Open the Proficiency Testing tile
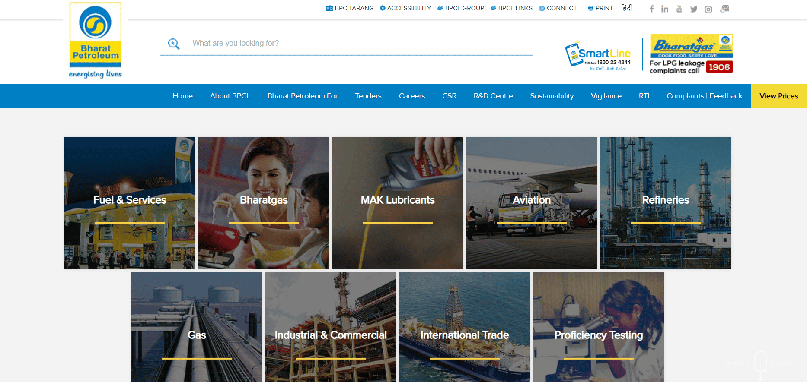807x382 pixels. coord(599,327)
